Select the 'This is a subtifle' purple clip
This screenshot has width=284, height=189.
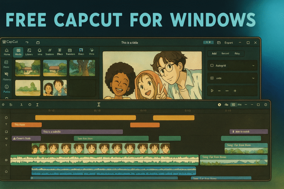82,132
